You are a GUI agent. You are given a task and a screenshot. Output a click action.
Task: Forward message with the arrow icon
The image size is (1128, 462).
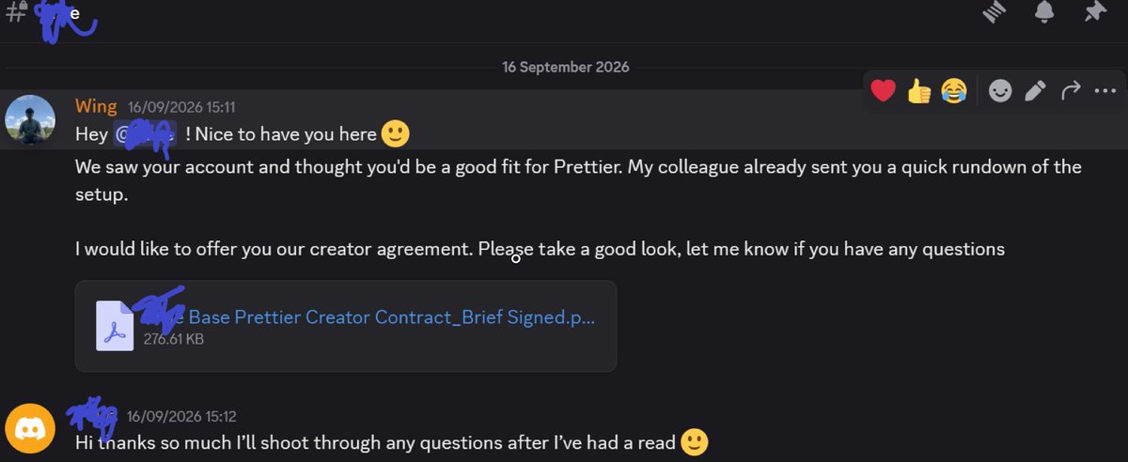1070,91
